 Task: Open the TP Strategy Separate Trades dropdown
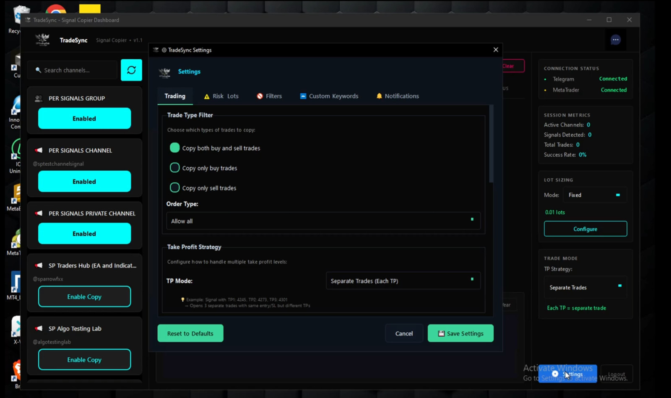click(x=585, y=287)
